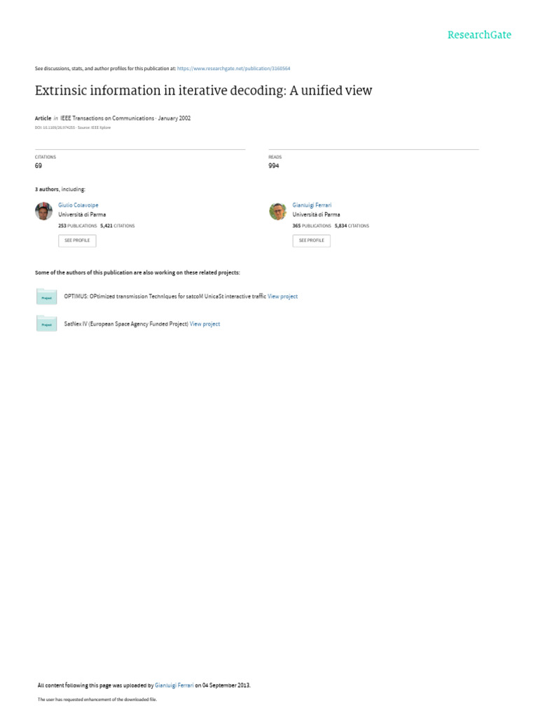Screen dimensions: 538x717
Task: Click SEE PROFILE button under Giulio Colavolpe
Action: [x=77, y=241]
